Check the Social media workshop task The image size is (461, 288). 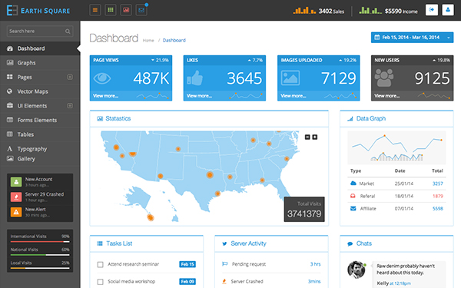coord(100,282)
